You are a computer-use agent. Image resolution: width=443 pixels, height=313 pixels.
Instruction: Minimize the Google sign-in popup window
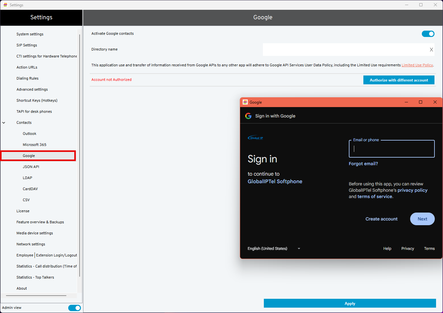(x=406, y=102)
